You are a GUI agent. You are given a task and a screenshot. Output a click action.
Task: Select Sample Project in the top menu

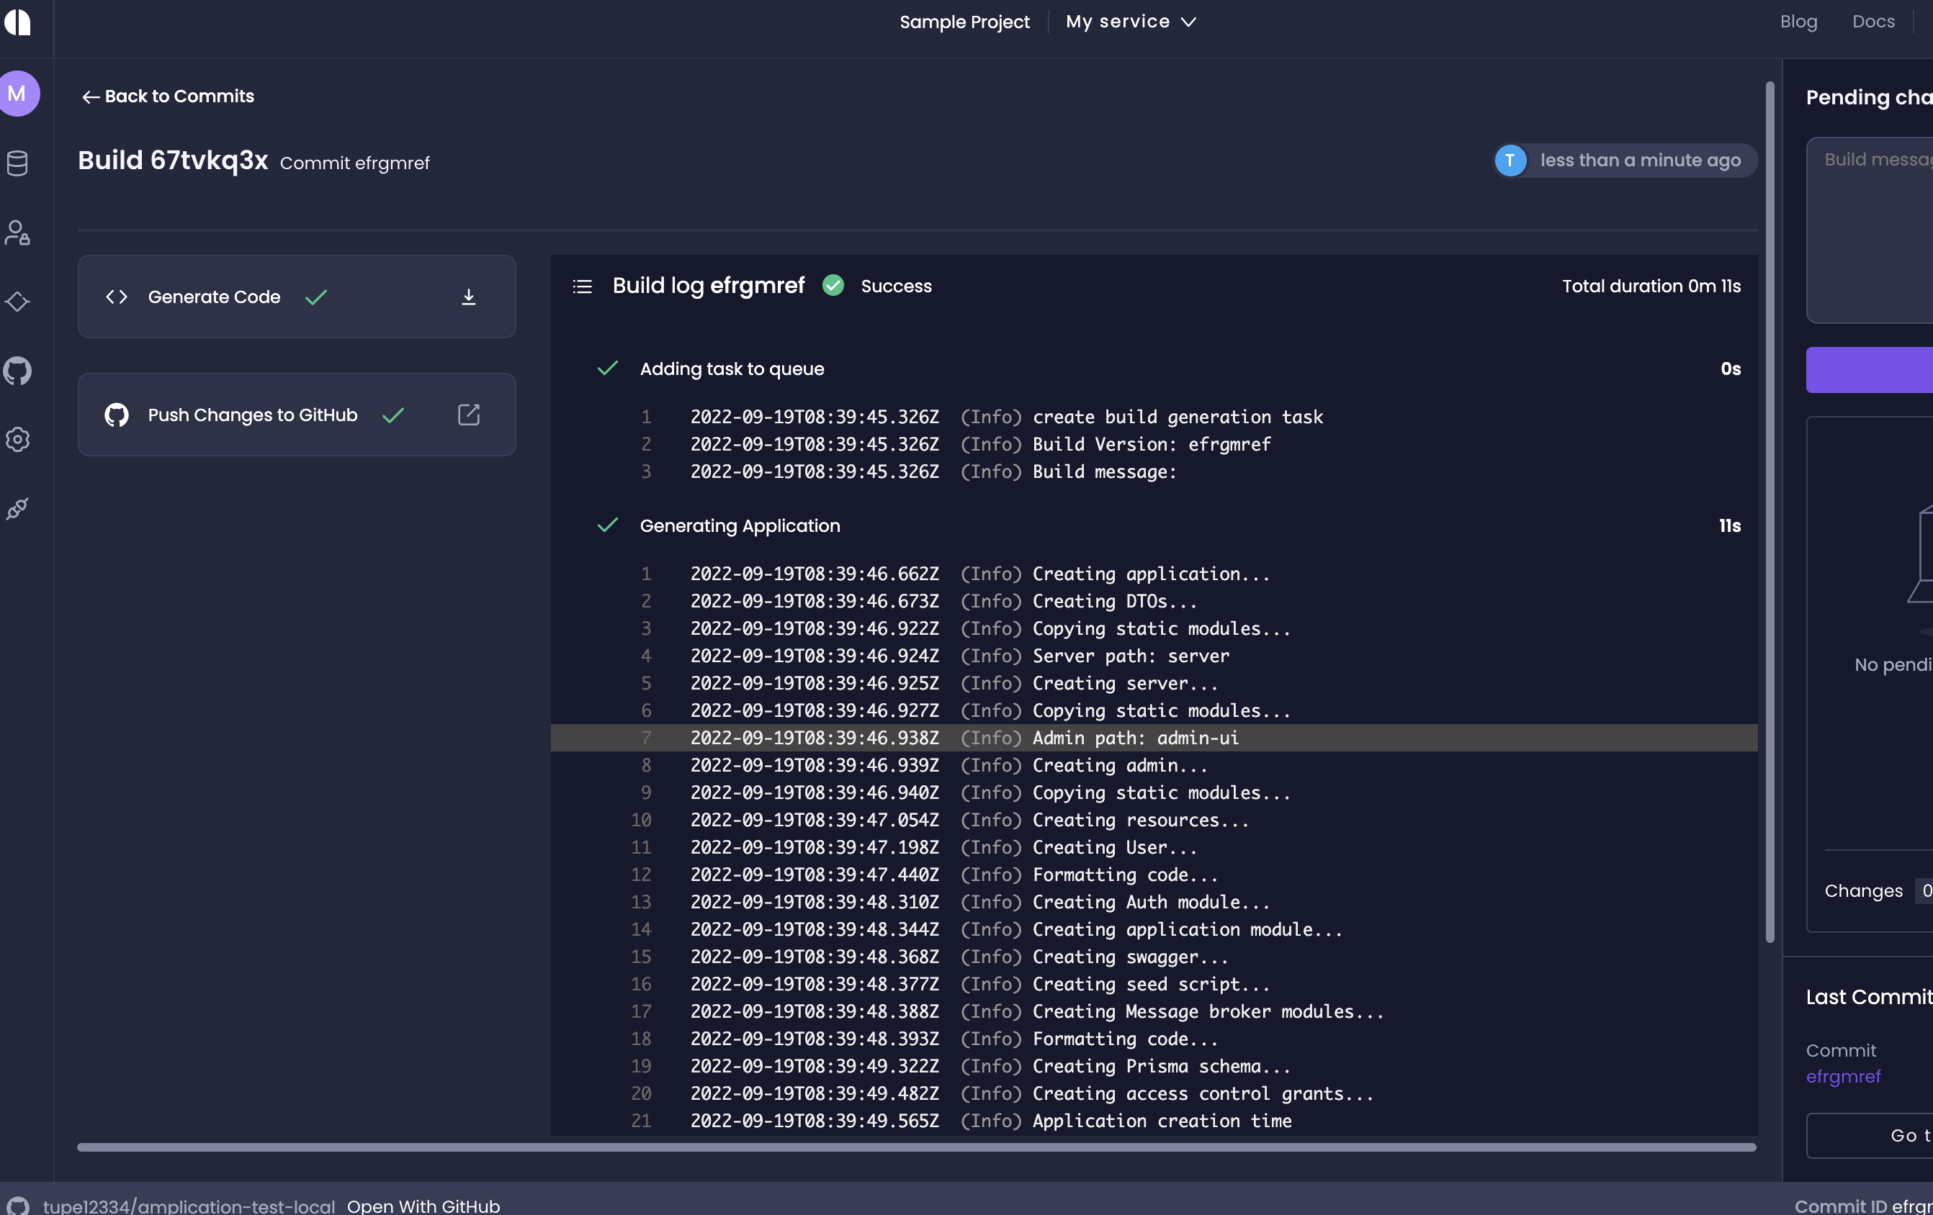[x=964, y=22]
